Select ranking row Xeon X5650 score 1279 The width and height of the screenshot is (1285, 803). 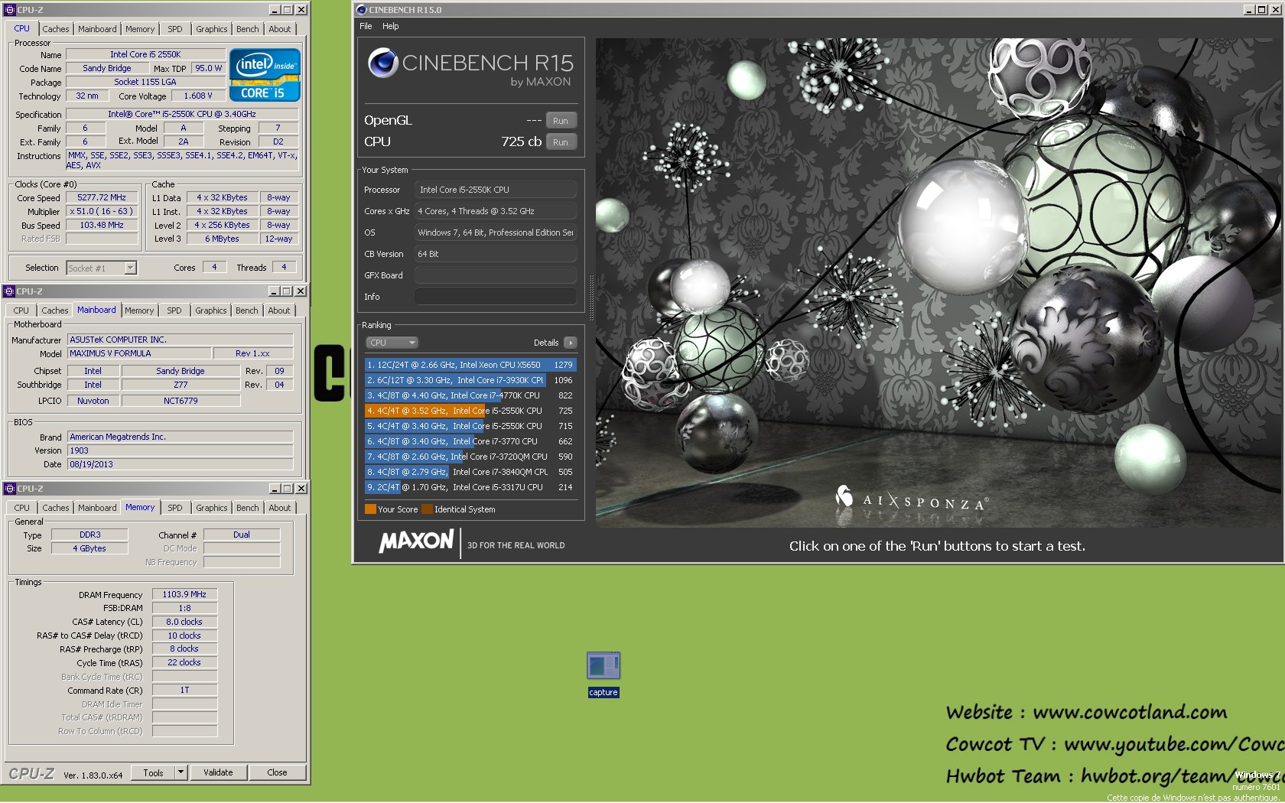pyautogui.click(x=470, y=365)
